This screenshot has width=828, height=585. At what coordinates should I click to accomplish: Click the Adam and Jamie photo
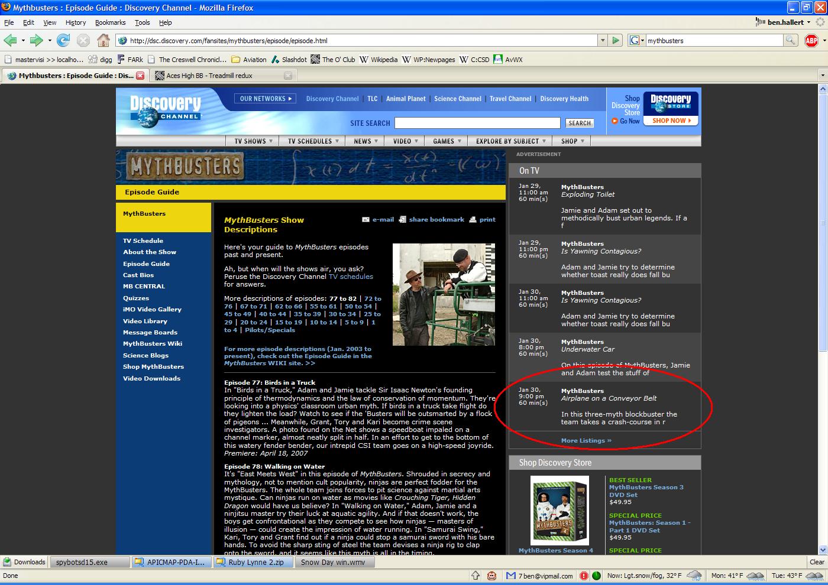[x=444, y=295]
